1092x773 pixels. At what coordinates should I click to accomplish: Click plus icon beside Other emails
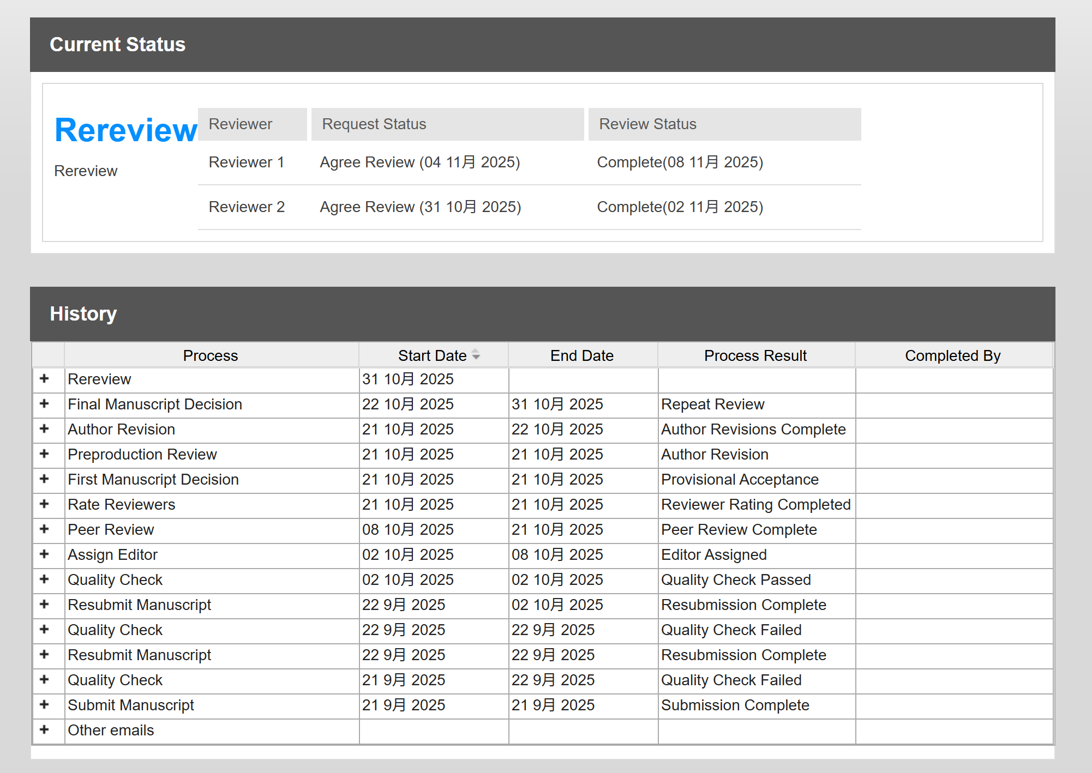point(44,730)
